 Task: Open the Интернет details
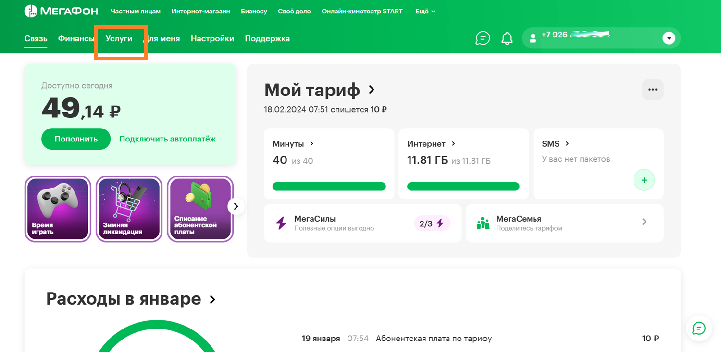(431, 144)
